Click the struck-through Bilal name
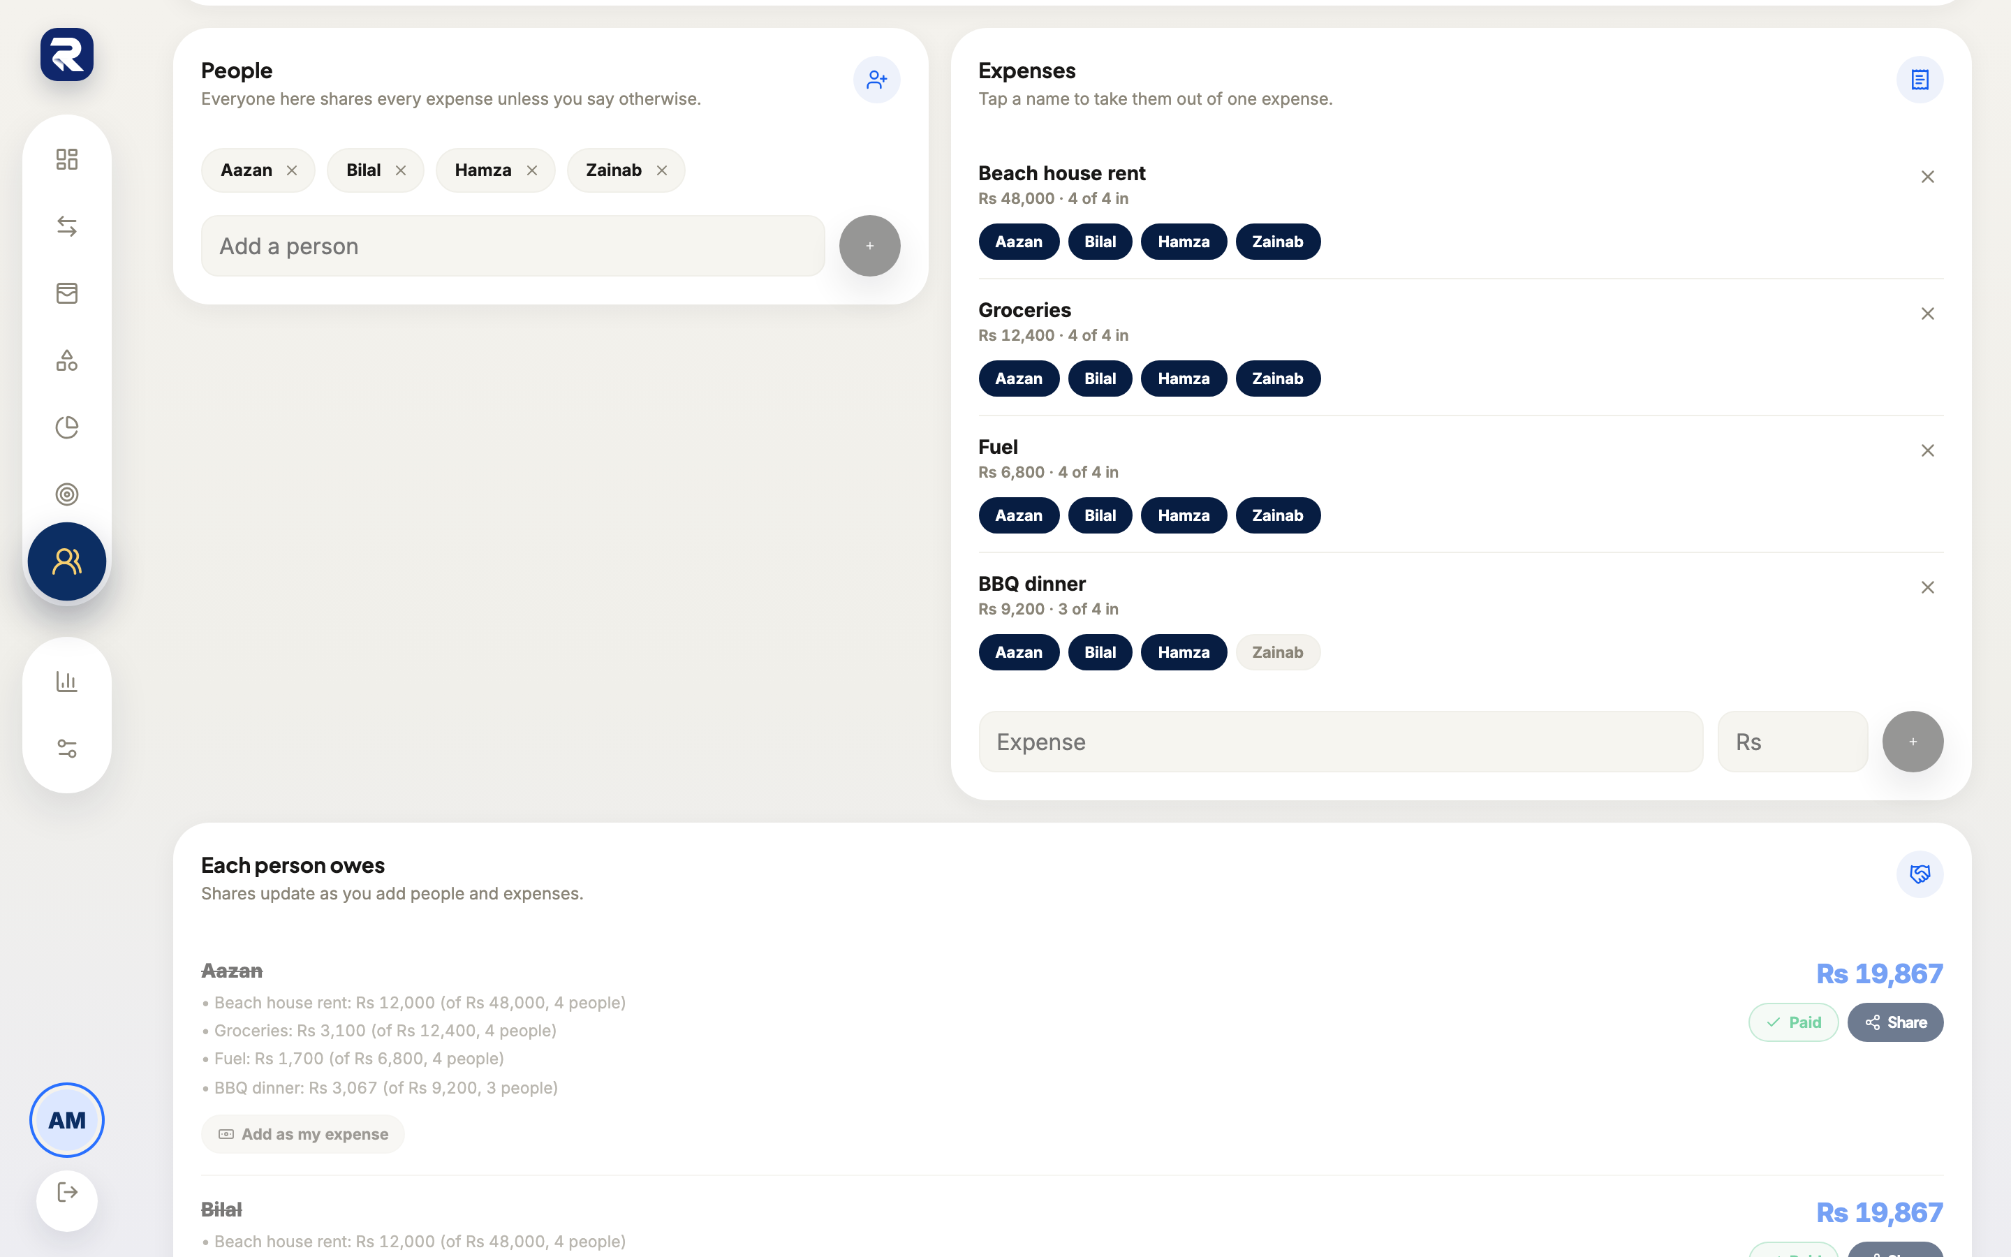The image size is (2011, 1257). (221, 1210)
